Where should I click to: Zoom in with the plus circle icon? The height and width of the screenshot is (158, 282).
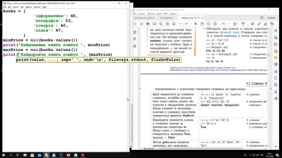point(215,24)
